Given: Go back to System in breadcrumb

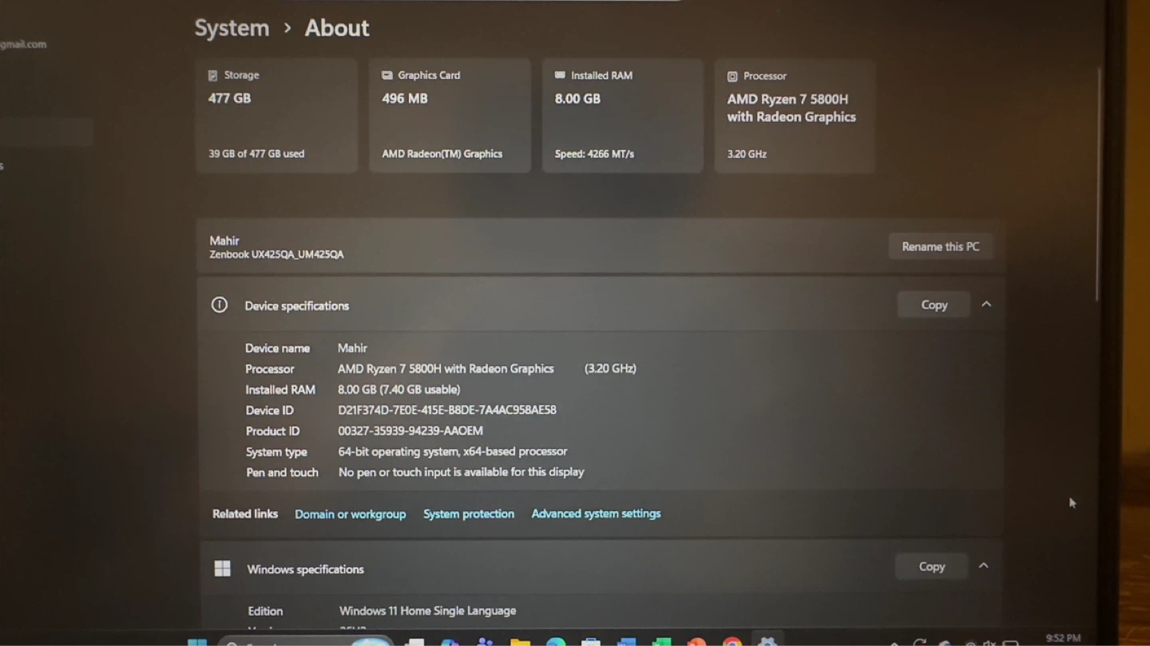Looking at the screenshot, I should (232, 28).
